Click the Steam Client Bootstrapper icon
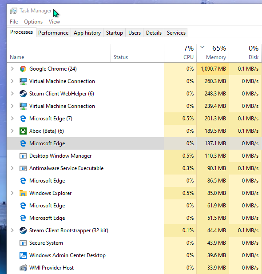 [x=23, y=230]
